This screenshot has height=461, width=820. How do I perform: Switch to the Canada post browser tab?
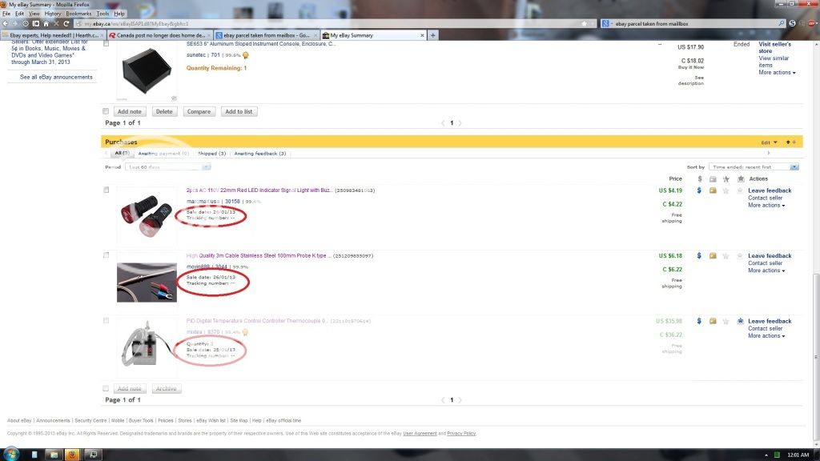point(159,35)
